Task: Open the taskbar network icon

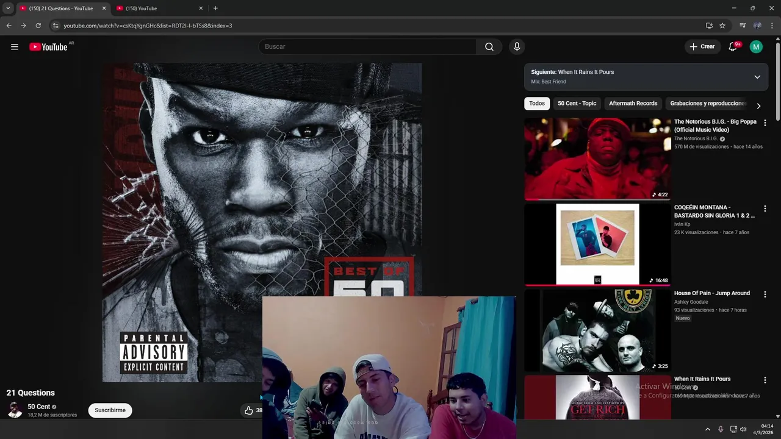Action: [733, 429]
